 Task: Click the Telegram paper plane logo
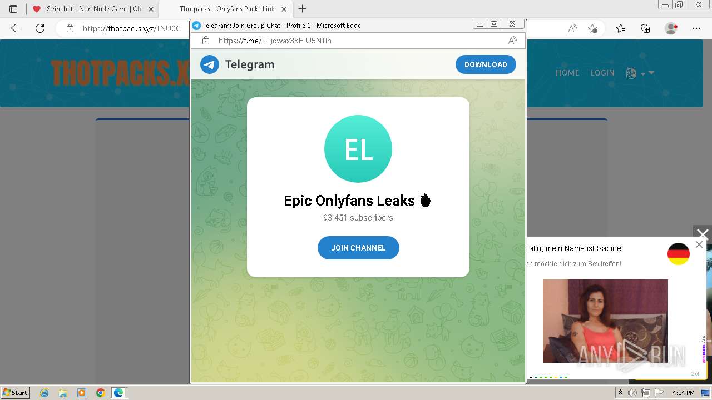click(x=210, y=64)
